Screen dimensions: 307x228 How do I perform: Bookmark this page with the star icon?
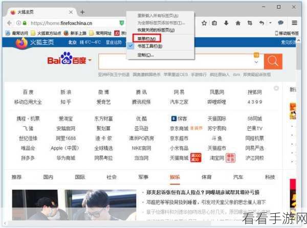click(204, 23)
